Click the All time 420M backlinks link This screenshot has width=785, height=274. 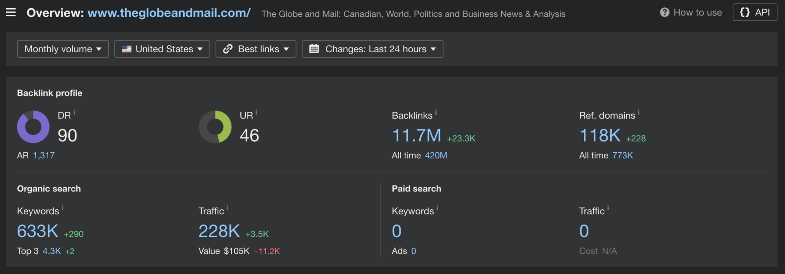pos(436,156)
